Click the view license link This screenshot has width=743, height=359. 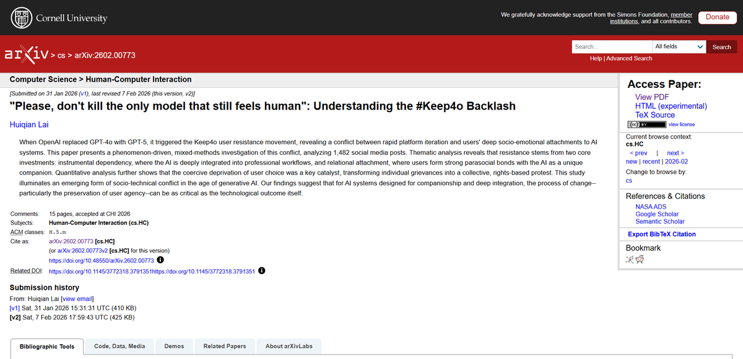point(682,124)
